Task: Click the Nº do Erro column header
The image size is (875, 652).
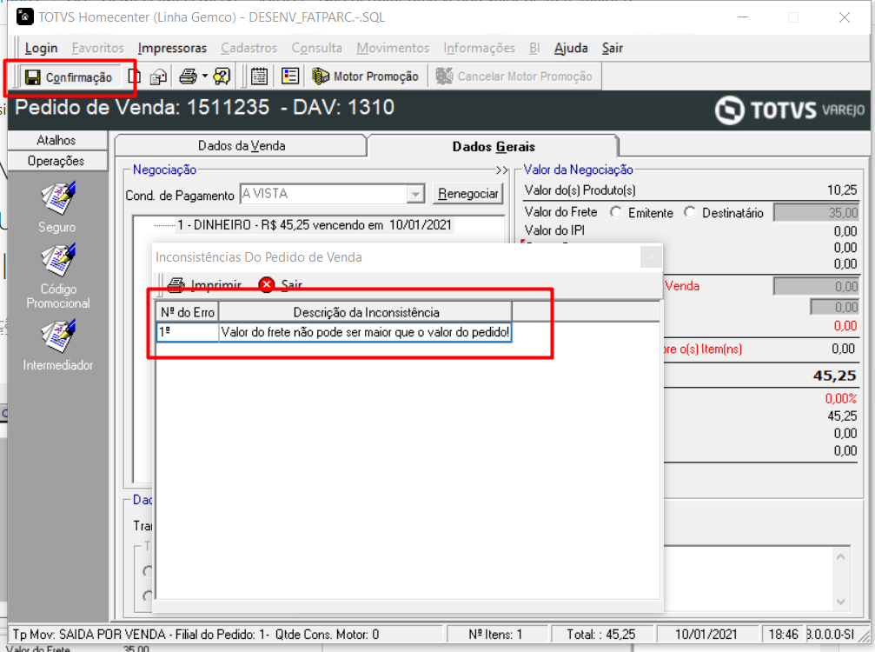Action: [x=188, y=312]
